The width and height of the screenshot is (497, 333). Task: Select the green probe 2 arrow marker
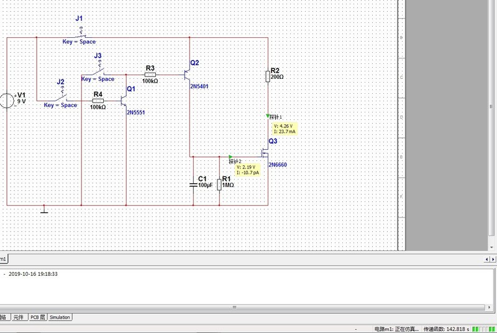pos(230,157)
